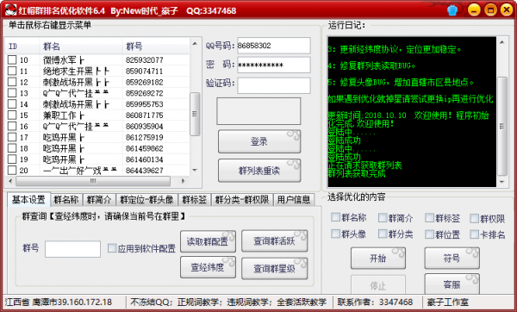Contact support via the 客服 button

pos(452,284)
